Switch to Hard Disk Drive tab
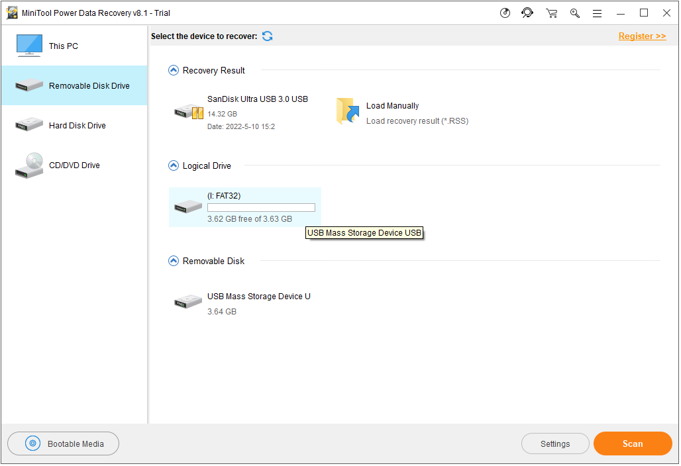This screenshot has width=681, height=466. [74, 125]
